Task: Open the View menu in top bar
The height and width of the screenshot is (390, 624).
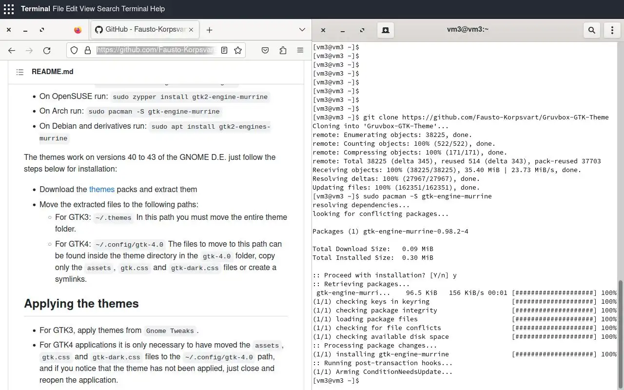Action: tap(87, 9)
